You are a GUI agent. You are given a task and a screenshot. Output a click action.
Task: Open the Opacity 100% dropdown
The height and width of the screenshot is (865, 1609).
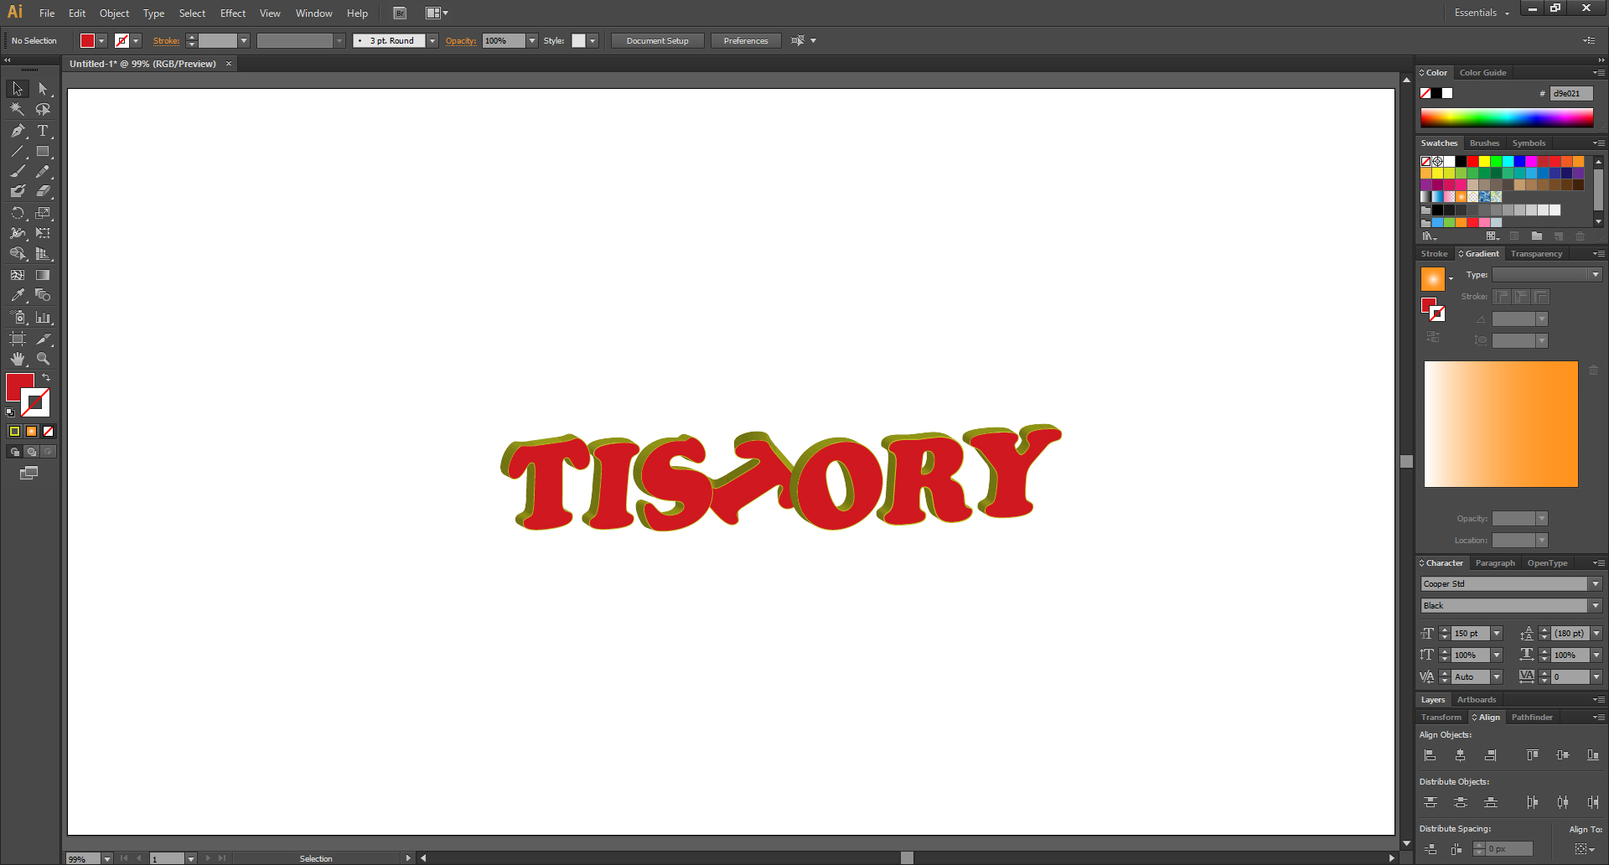[532, 41]
